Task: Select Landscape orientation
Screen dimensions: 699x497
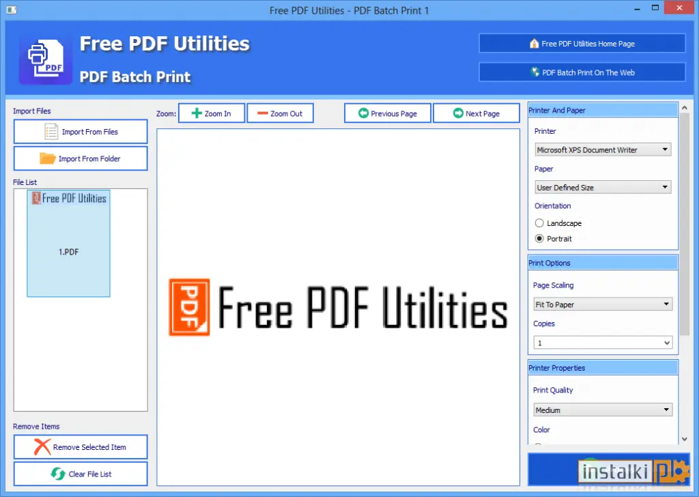Action: [539, 223]
